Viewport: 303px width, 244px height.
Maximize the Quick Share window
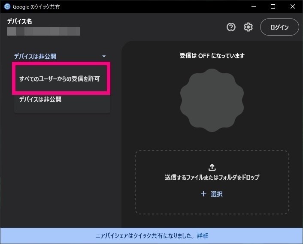pyautogui.click(x=273, y=6)
